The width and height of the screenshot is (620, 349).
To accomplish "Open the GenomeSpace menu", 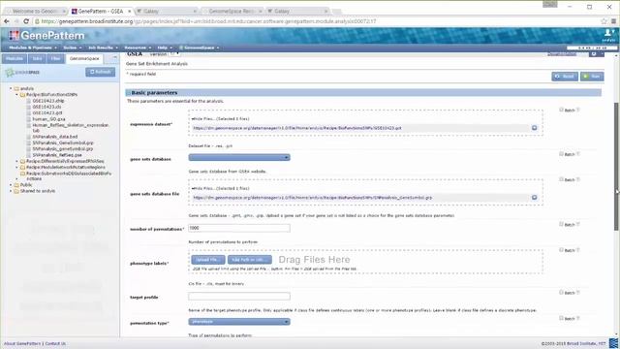I will pos(199,48).
